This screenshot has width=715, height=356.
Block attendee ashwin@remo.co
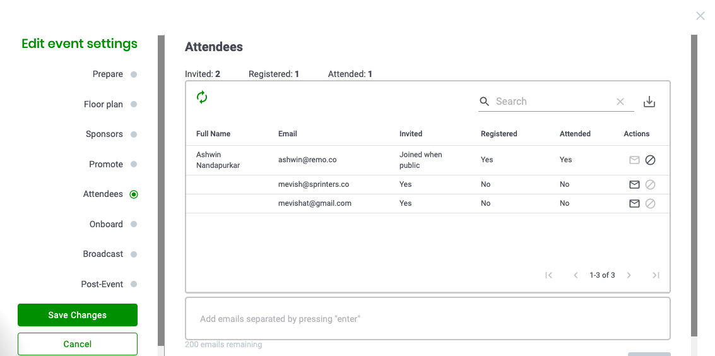pos(650,160)
